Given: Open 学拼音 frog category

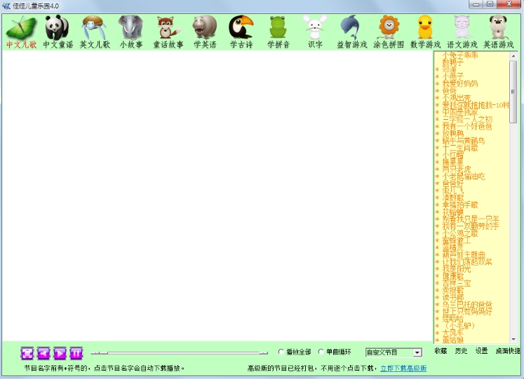Looking at the screenshot, I should (x=278, y=32).
